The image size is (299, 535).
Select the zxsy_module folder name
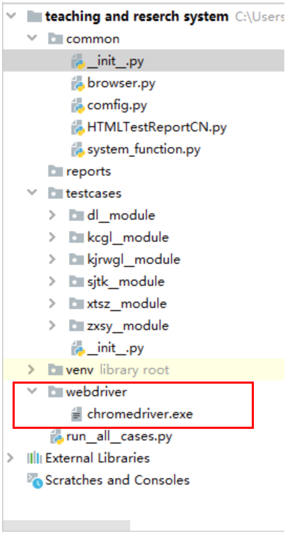pos(128,326)
